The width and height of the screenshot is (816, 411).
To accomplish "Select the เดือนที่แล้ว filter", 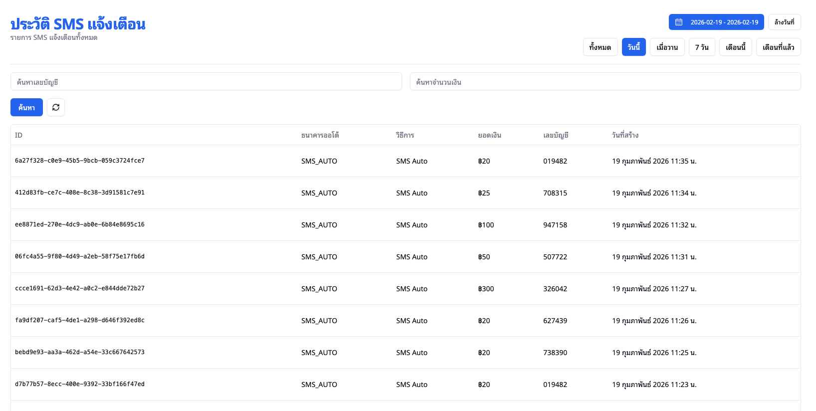I will click(x=778, y=47).
